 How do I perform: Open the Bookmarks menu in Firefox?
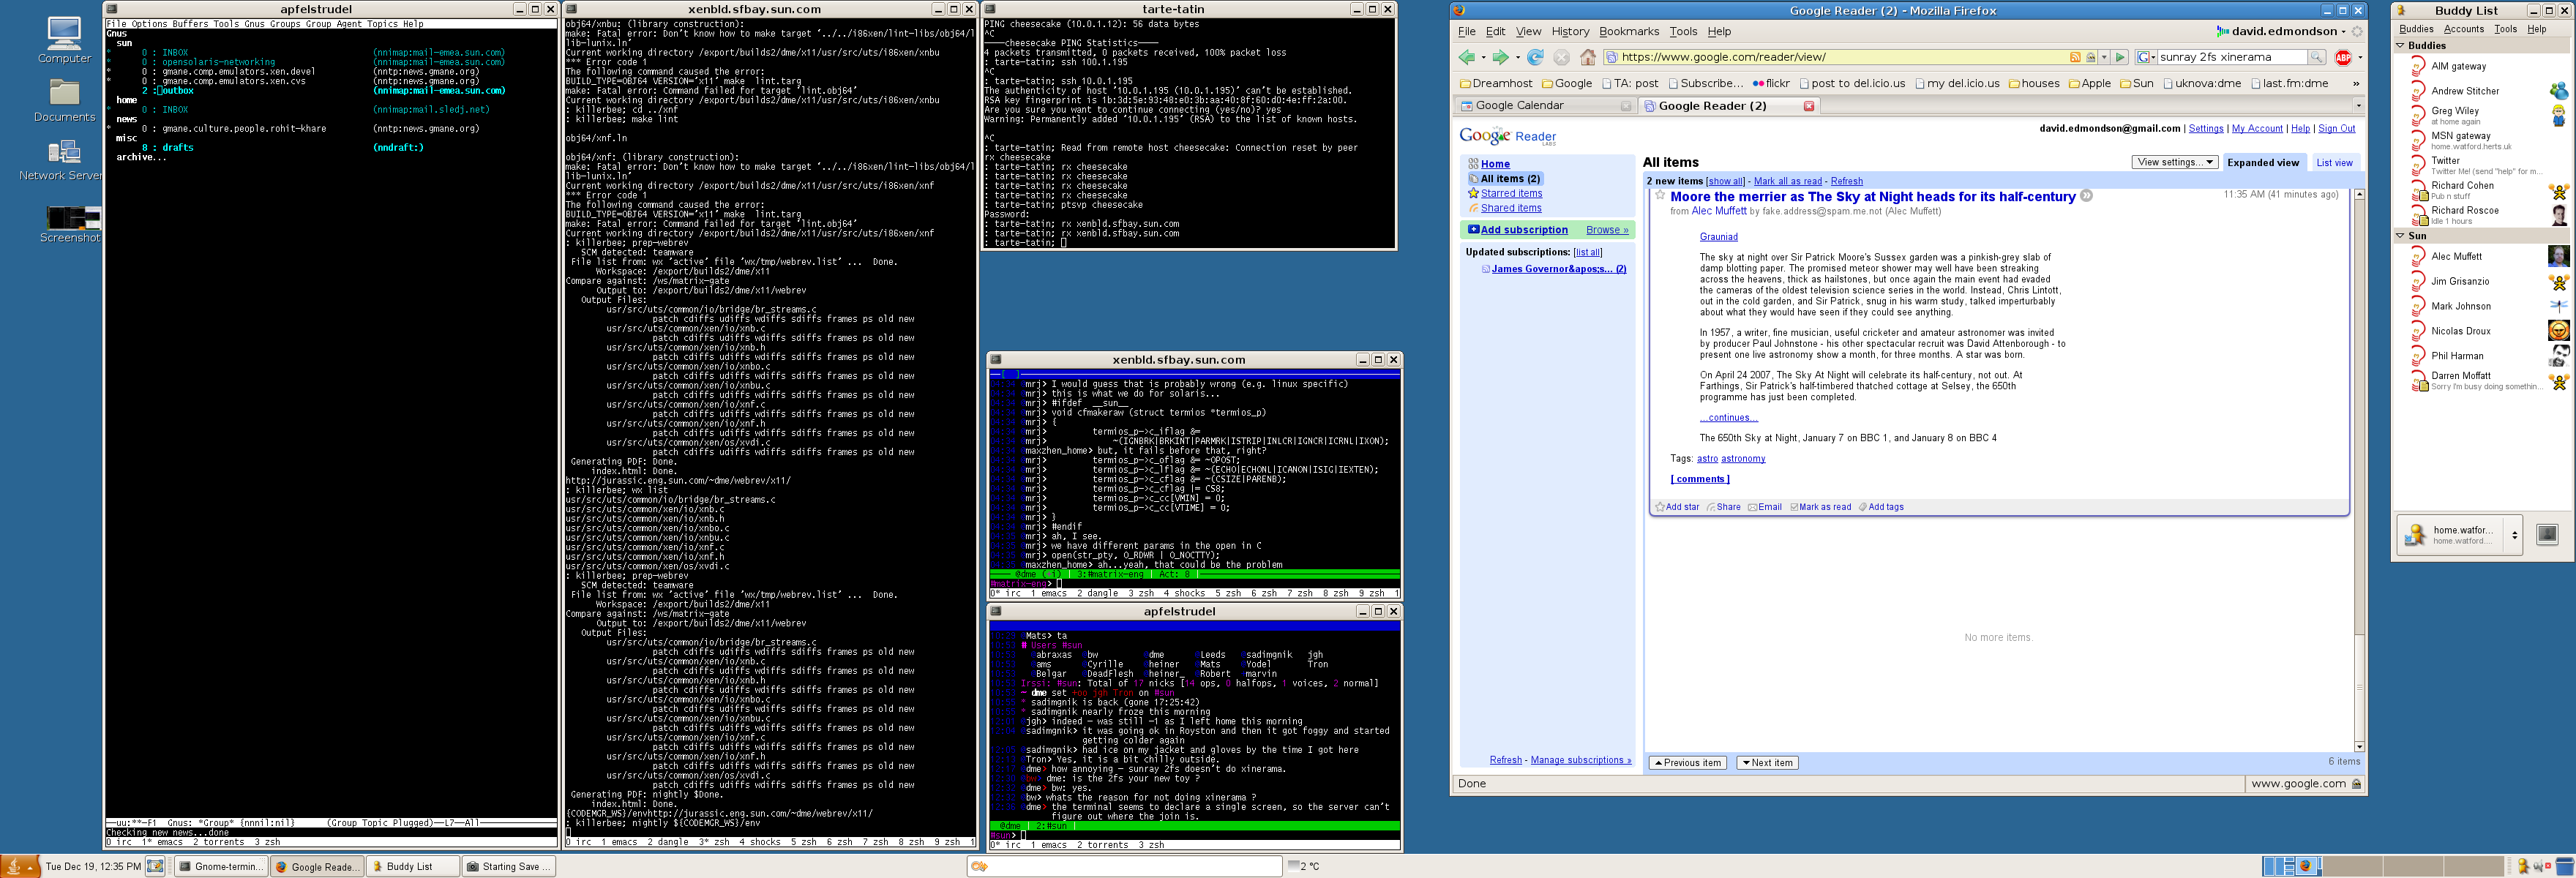1628,32
